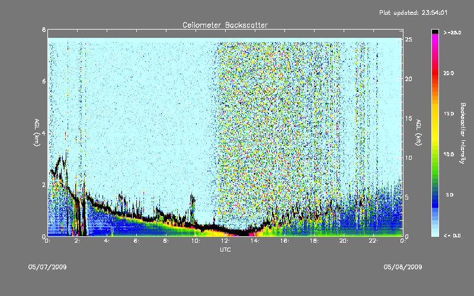Click the 25 kft right axis tick label
The height and width of the screenshot is (296, 474).
(408, 40)
